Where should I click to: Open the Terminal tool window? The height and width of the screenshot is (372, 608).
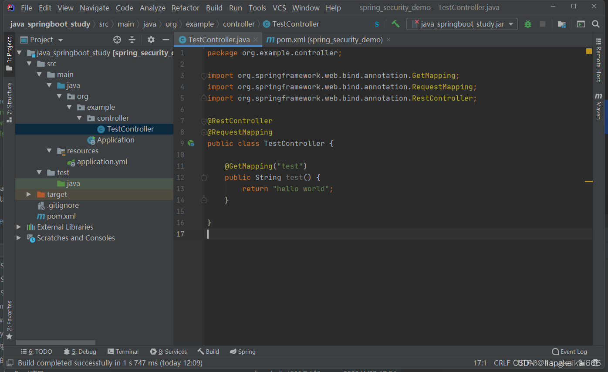[x=123, y=352]
